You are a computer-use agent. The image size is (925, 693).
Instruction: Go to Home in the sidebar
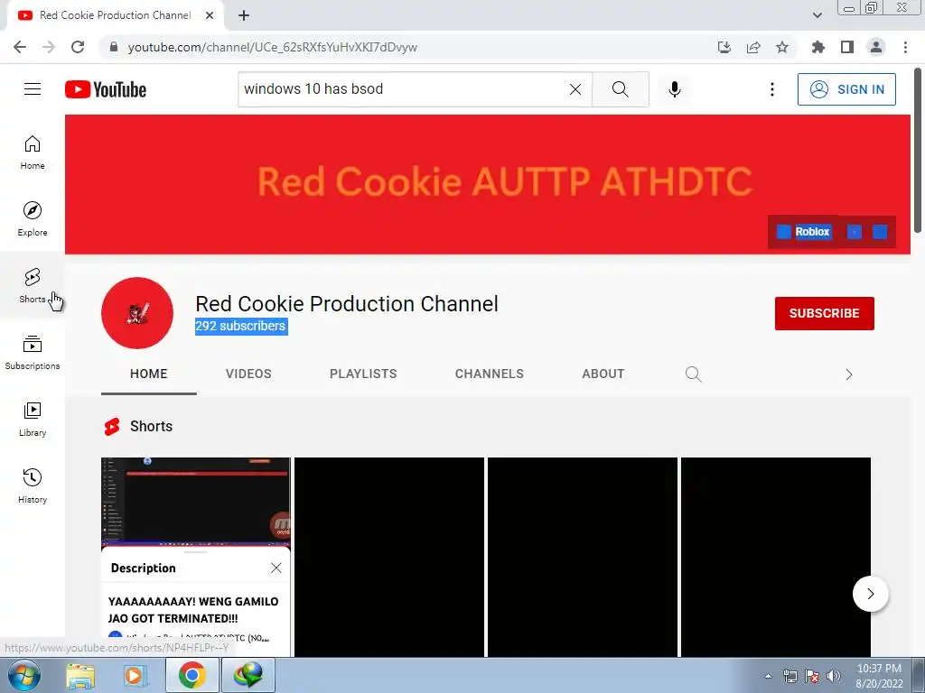point(33,152)
